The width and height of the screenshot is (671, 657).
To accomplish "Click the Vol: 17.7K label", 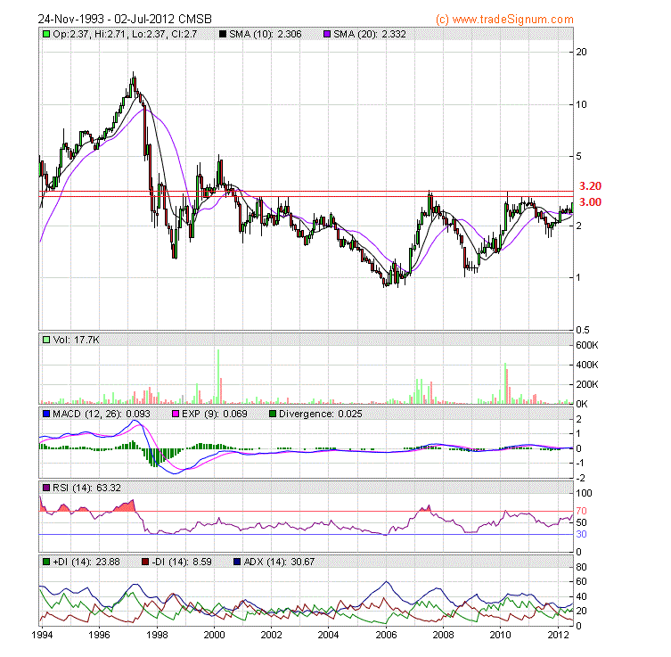I will (x=76, y=340).
